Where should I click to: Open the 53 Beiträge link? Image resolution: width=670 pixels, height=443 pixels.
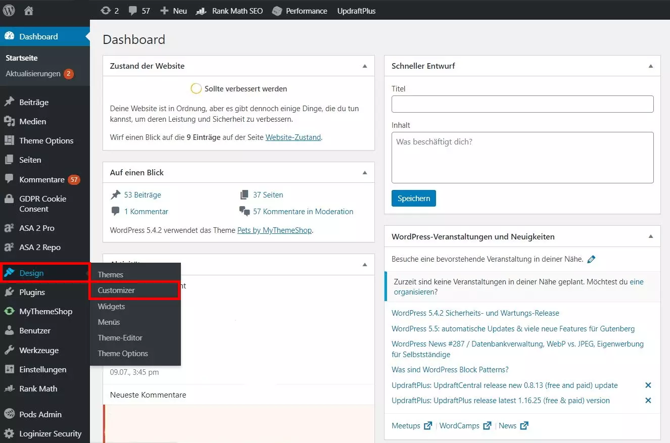(142, 194)
